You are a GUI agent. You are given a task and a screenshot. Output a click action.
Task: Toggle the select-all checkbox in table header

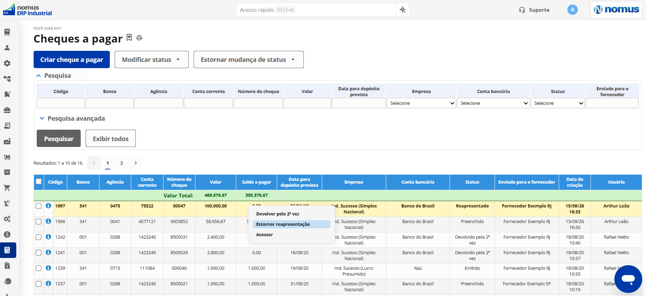[38, 182]
